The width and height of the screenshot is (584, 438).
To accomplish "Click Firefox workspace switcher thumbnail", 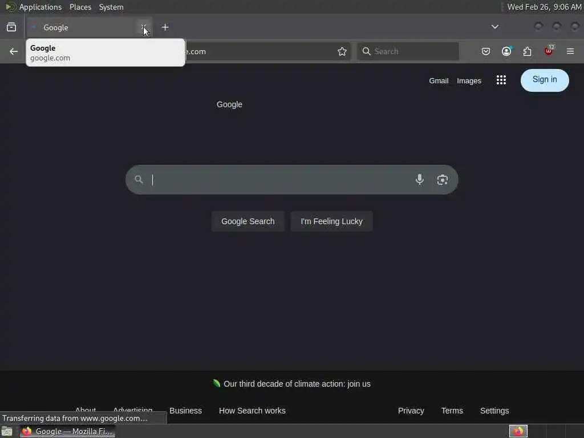I will pos(518,431).
